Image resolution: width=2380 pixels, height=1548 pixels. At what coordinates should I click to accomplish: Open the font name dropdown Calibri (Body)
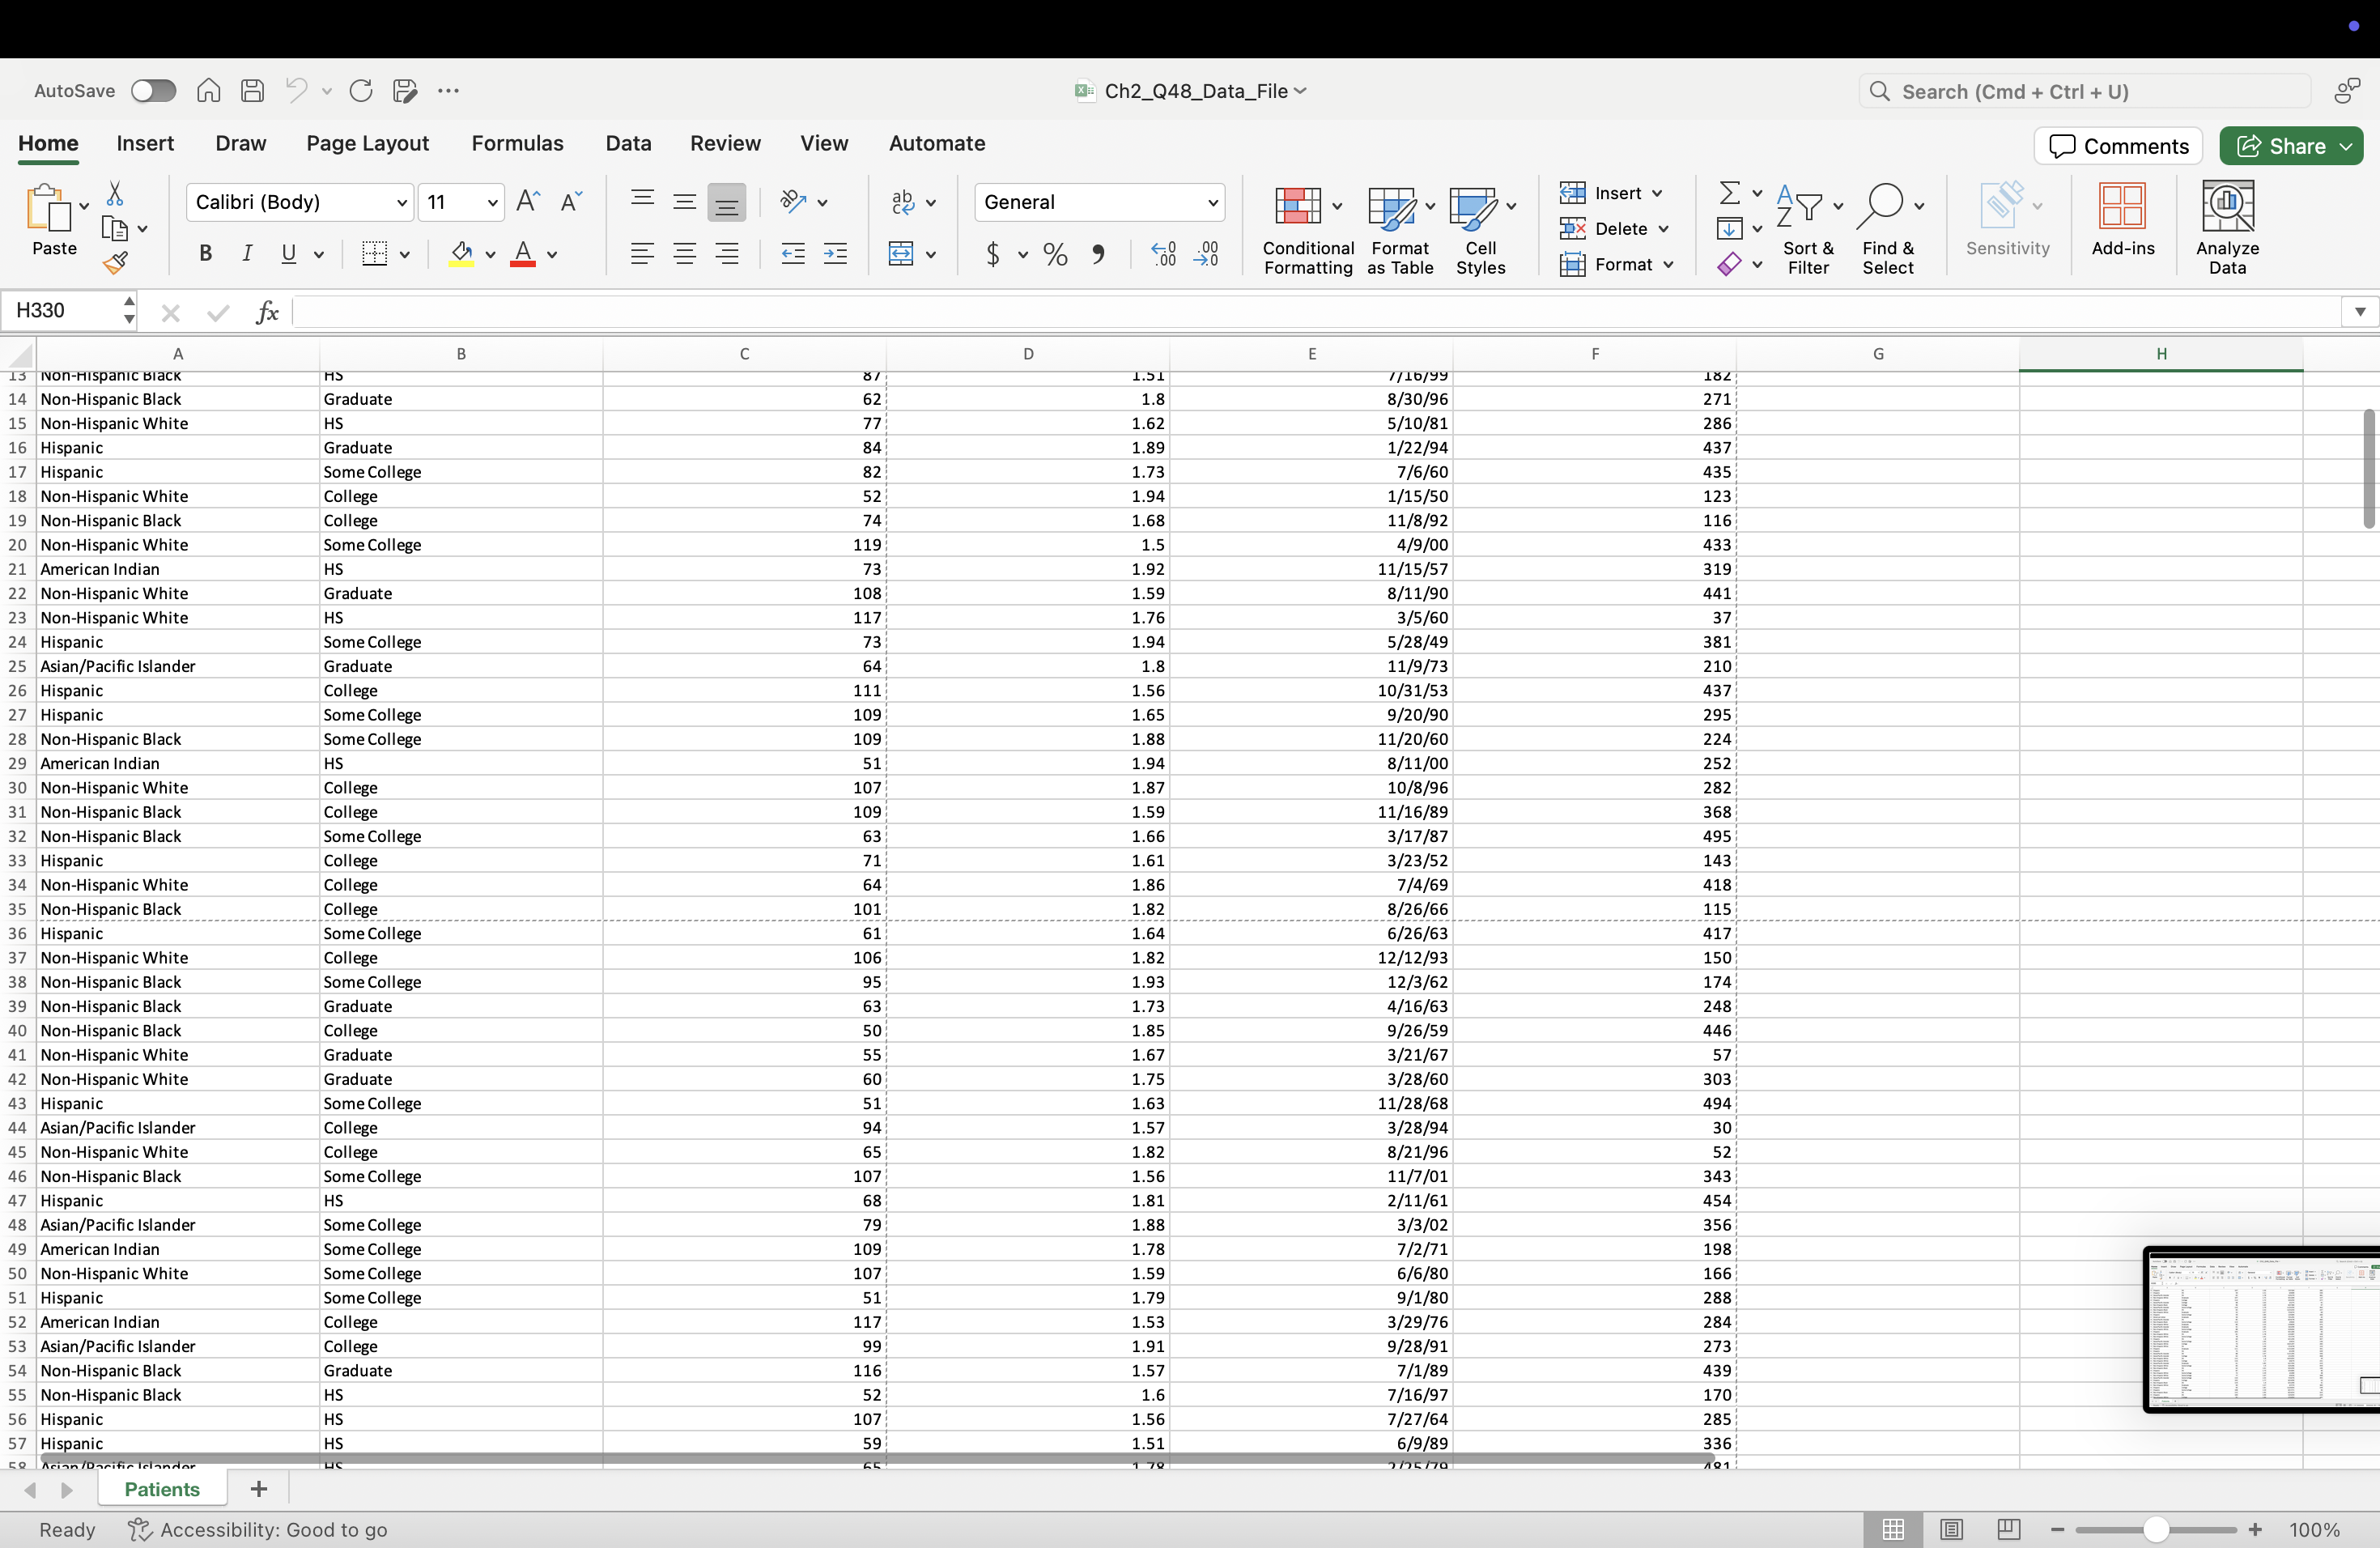(401, 203)
